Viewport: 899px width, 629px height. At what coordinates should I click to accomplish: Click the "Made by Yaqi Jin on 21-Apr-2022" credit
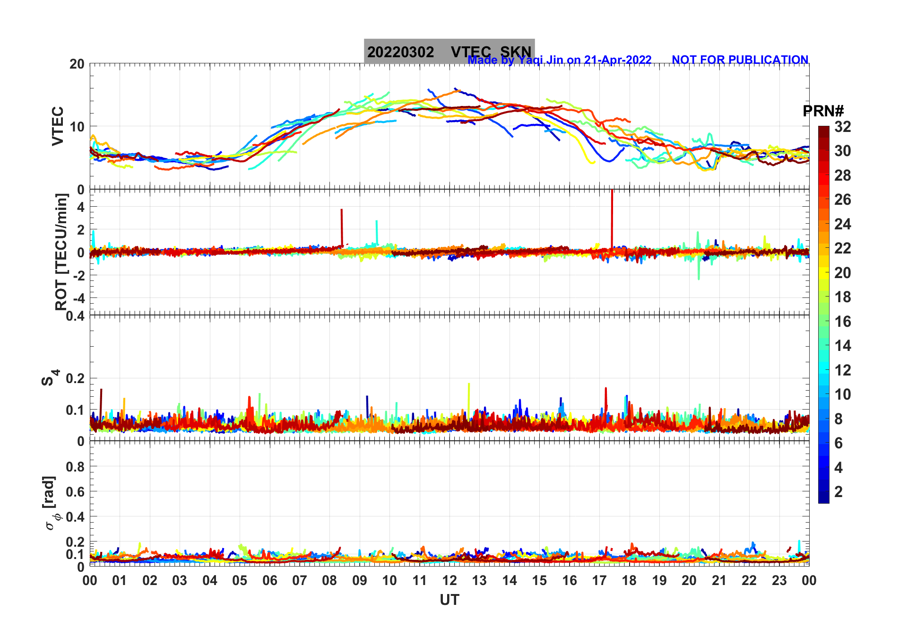(x=560, y=60)
